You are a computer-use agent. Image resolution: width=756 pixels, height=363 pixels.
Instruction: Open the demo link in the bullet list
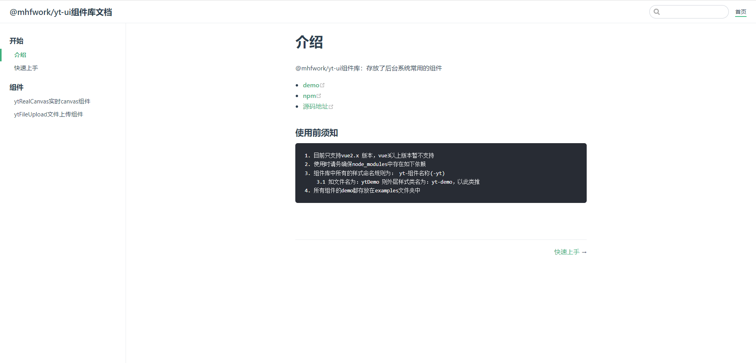tap(311, 85)
